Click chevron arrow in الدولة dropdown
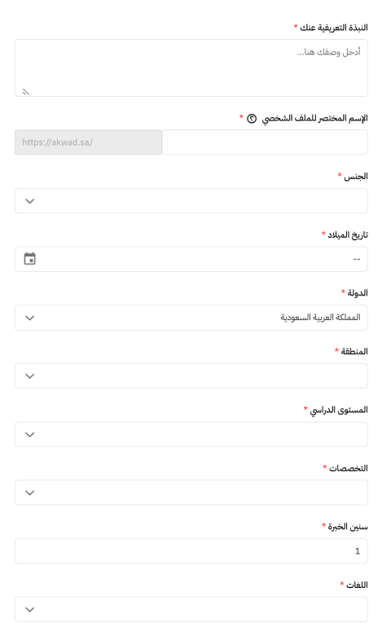Viewport: 391px width, 627px height. 29,318
